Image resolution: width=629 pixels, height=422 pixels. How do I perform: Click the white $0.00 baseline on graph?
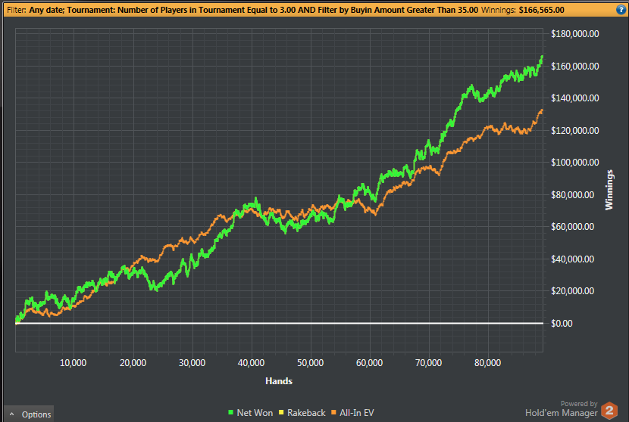coord(279,323)
